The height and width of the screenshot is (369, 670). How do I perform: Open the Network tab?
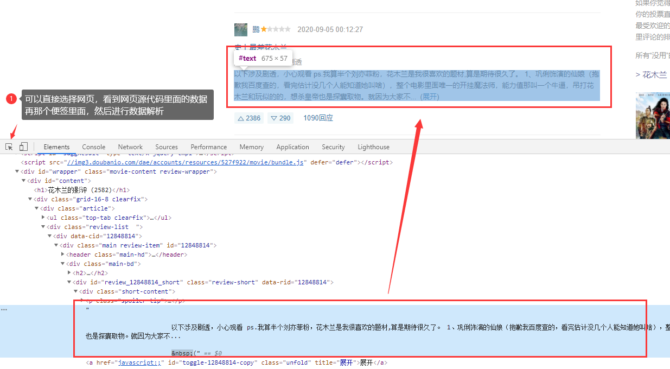130,147
